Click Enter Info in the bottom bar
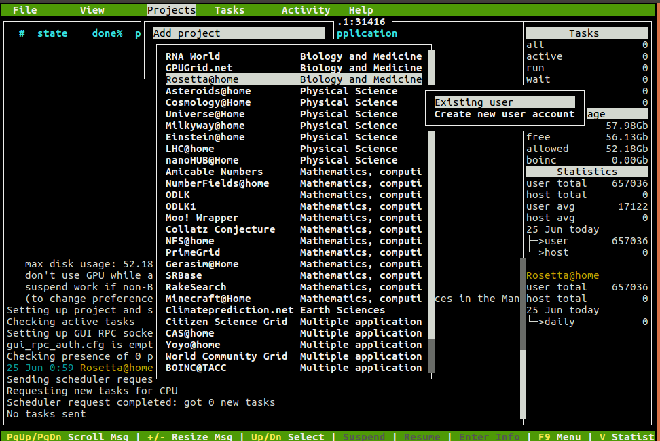660x441 pixels. [489, 437]
